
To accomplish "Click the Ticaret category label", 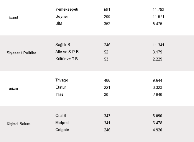I will click(12, 18).
